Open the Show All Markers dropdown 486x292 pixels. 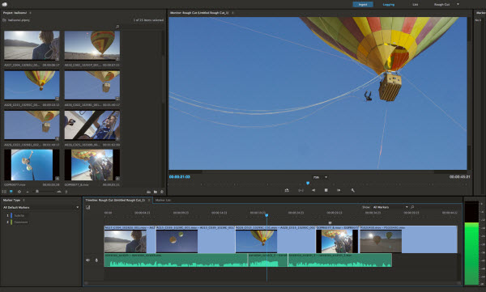[x=390, y=207]
